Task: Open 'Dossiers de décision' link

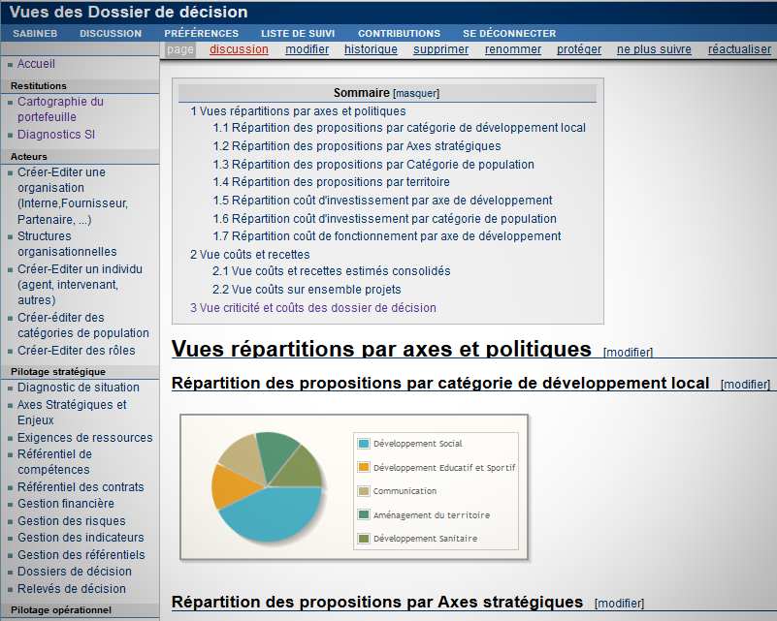Action: (75, 572)
